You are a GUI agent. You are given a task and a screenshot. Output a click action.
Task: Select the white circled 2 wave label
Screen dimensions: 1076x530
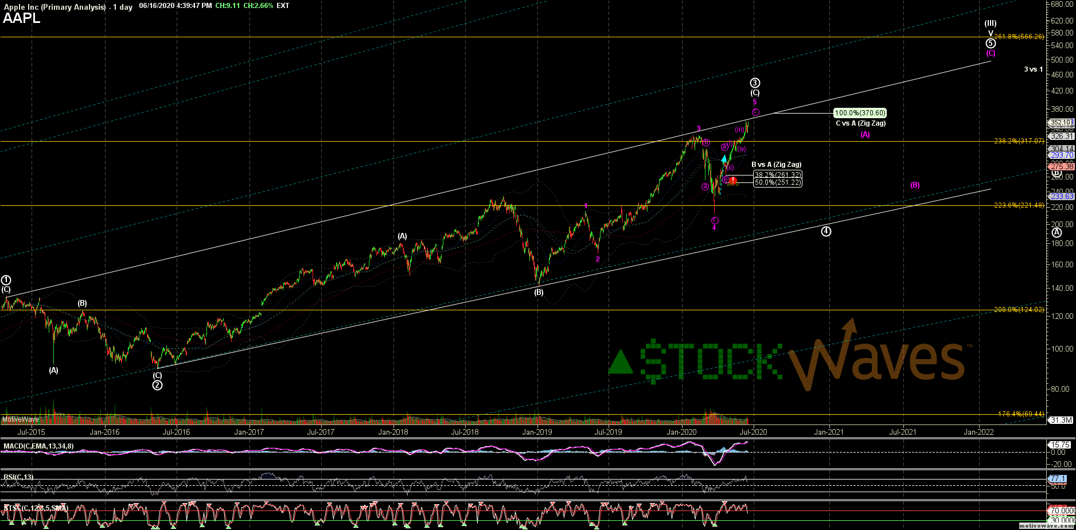[x=157, y=385]
